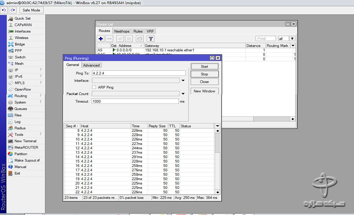Open the Packet Count dropdown arrow
The width and height of the screenshot is (354, 215).
[183, 93]
